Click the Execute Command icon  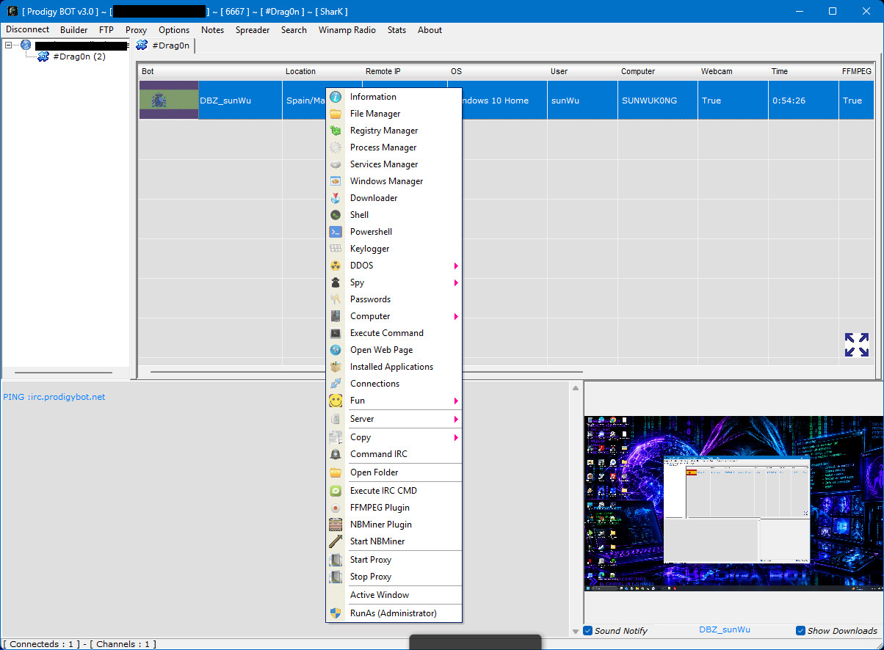click(x=336, y=333)
